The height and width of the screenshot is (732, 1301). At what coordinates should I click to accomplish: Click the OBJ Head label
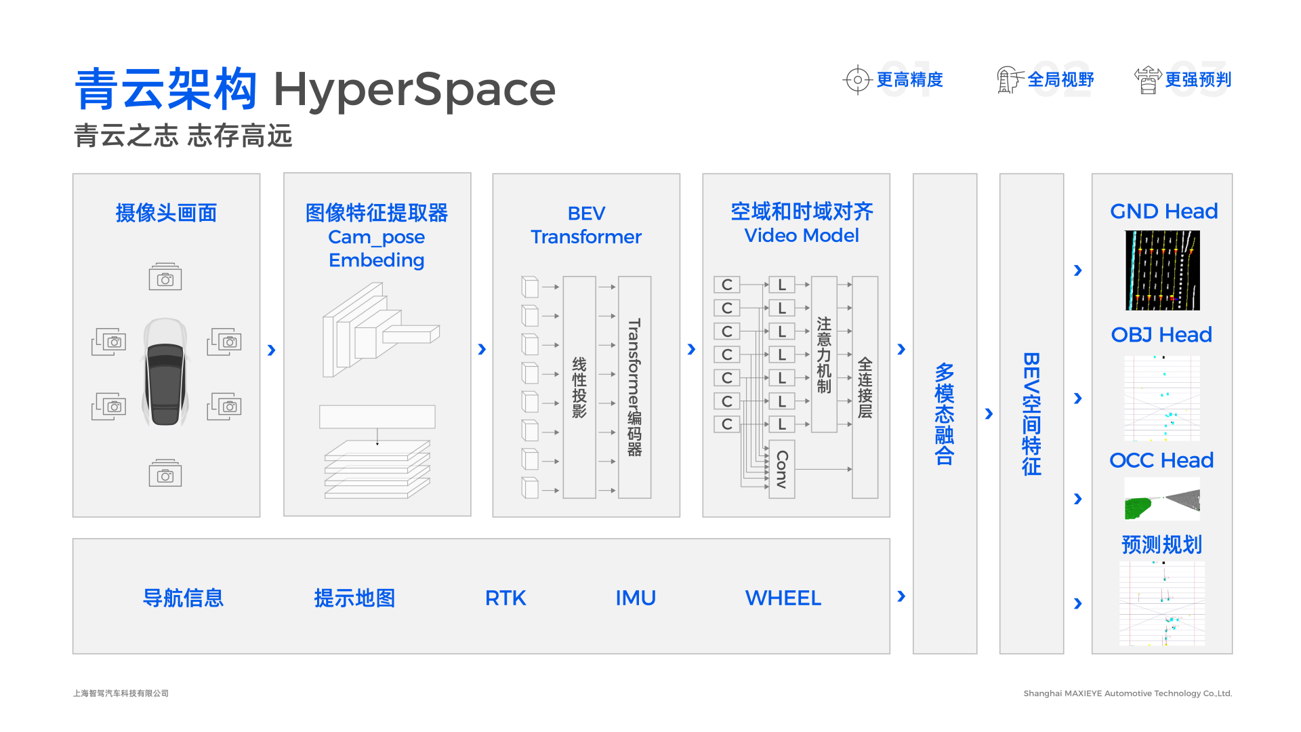tap(1161, 334)
